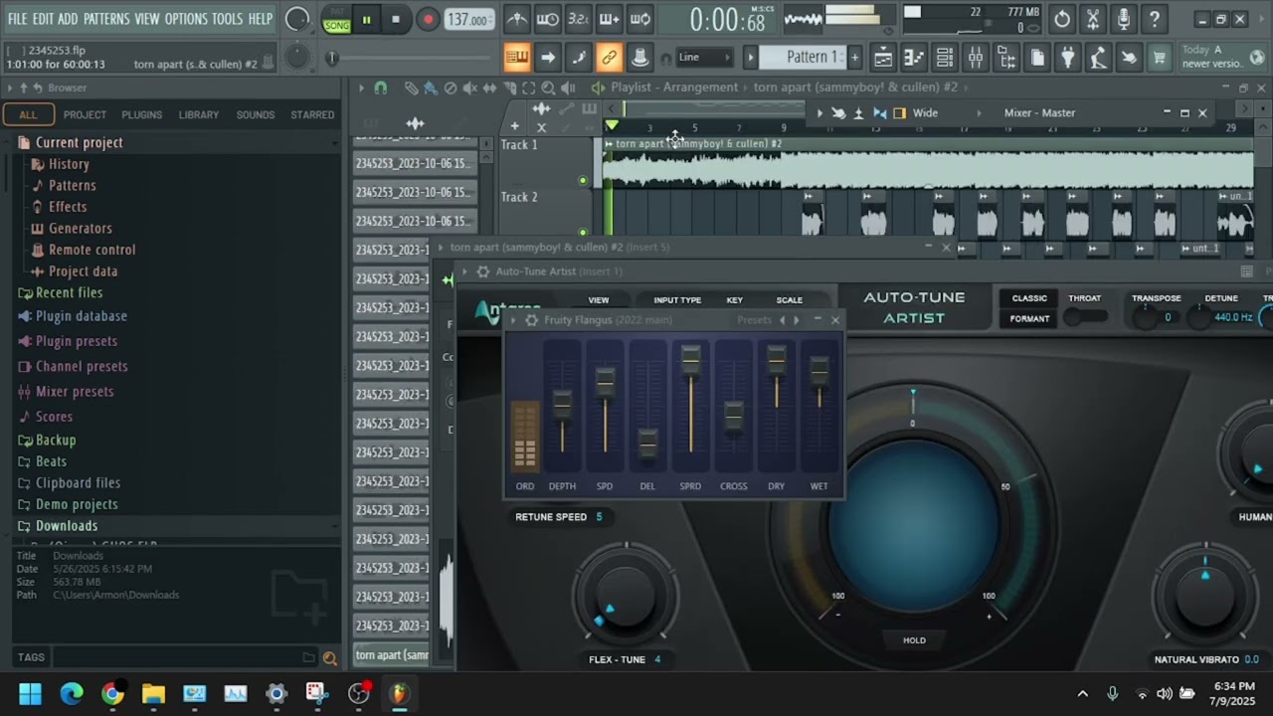Viewport: 1273px width, 716px height.
Task: Toggle the THROAT switch in Auto-Tune
Action: 1085,317
